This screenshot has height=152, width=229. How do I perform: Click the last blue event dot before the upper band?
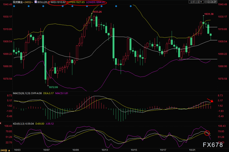coord(131,6)
